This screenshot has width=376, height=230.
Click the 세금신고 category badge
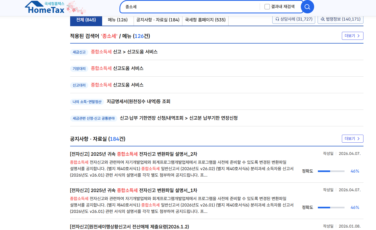79,52
